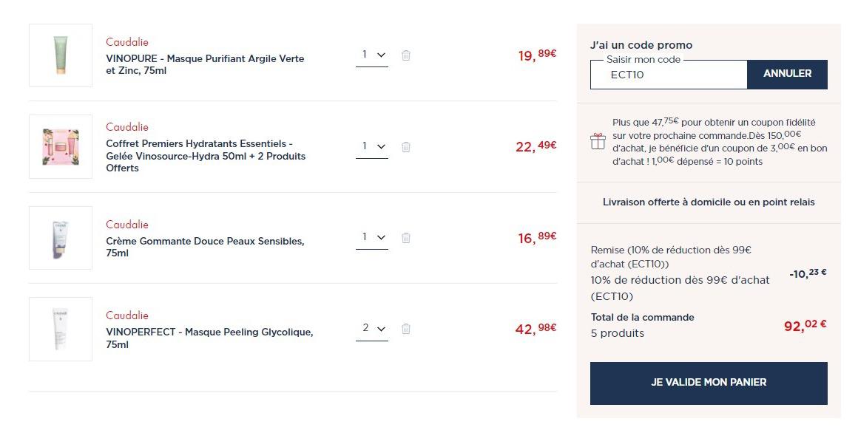The image size is (858, 430).
Task: Open Crème Gommante Douce Peaux Sensibles link
Action: (205, 247)
